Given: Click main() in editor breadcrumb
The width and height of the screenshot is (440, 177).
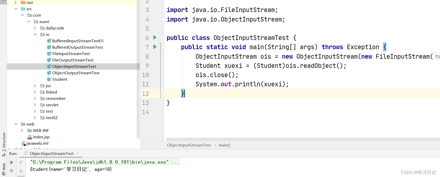Looking at the screenshot, I should (224, 145).
